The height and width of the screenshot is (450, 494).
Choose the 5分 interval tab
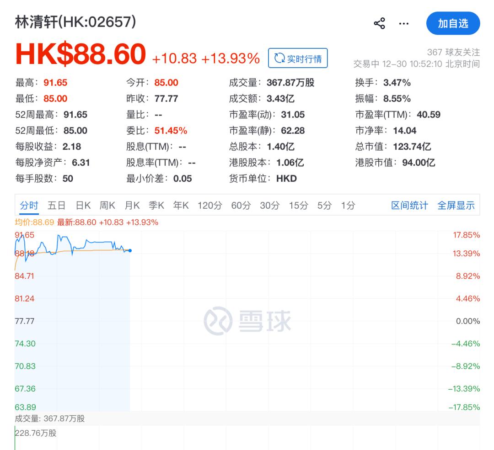(x=324, y=205)
